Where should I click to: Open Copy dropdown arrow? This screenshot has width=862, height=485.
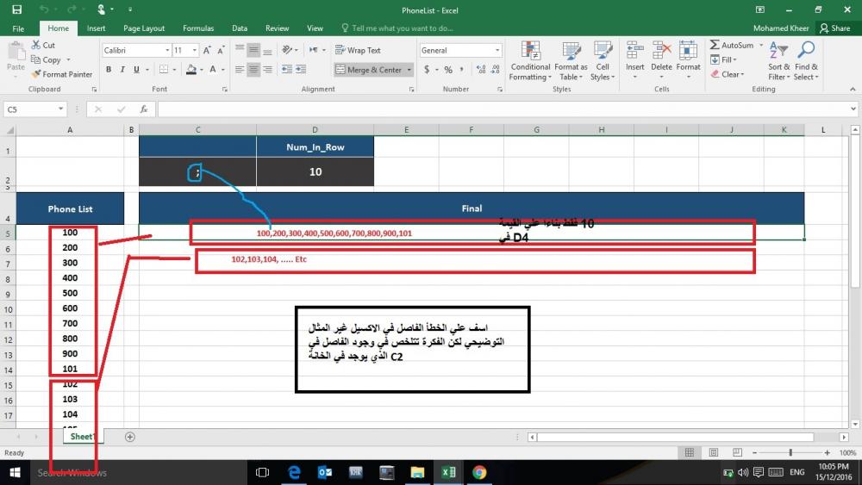point(69,59)
